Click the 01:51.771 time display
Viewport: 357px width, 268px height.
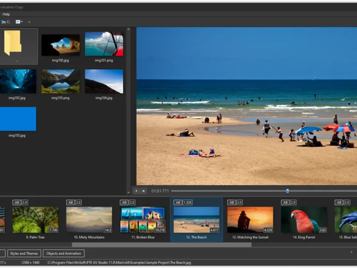pos(160,191)
